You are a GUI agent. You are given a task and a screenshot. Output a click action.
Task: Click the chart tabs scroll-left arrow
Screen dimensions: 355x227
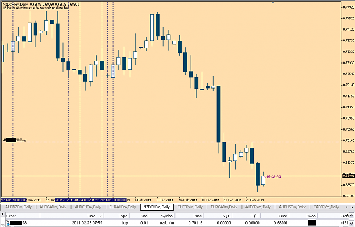346,207
